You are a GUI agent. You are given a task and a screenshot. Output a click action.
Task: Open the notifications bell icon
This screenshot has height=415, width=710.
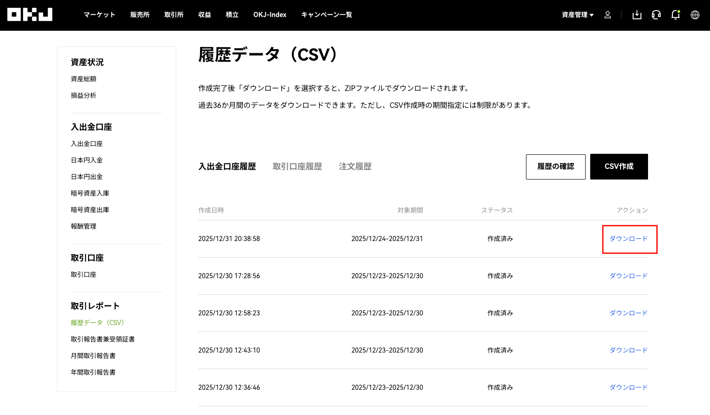tap(675, 15)
